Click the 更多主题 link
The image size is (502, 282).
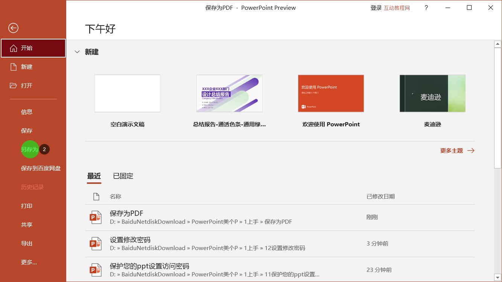pyautogui.click(x=457, y=150)
